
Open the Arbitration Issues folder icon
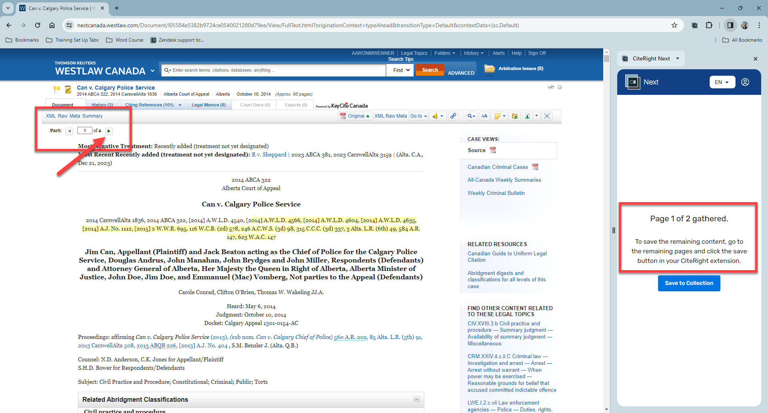click(x=490, y=68)
